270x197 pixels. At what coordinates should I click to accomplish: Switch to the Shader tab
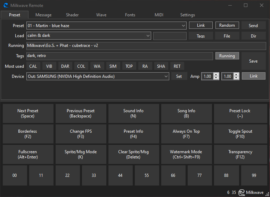(72, 15)
